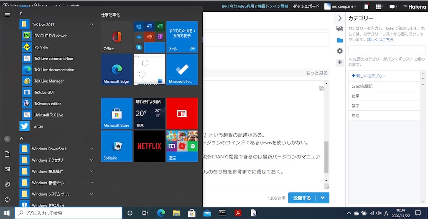This screenshot has width=428, height=219.
Task: Open the category folder sidebar icon
Action: click(x=340, y=40)
